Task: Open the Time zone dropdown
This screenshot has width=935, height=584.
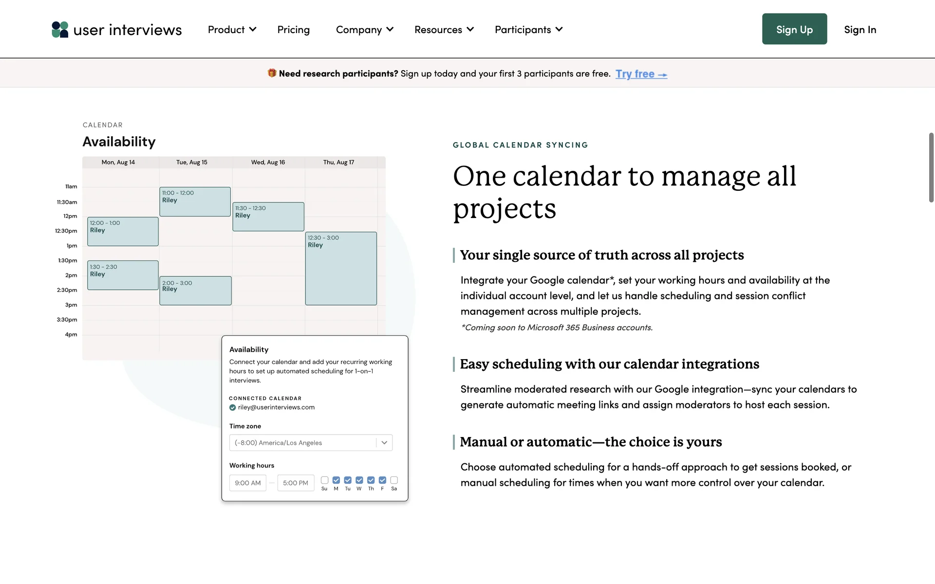Action: click(x=311, y=443)
